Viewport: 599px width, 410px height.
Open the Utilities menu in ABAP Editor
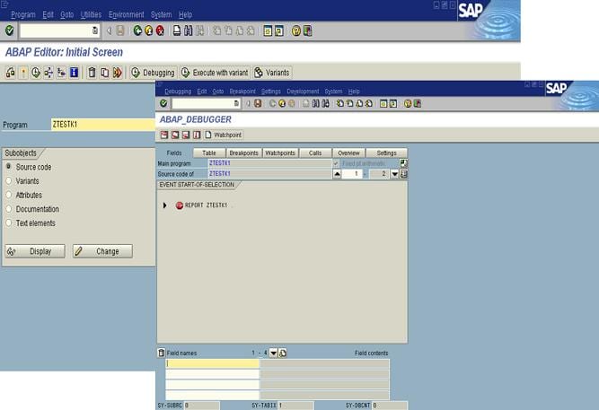[91, 14]
